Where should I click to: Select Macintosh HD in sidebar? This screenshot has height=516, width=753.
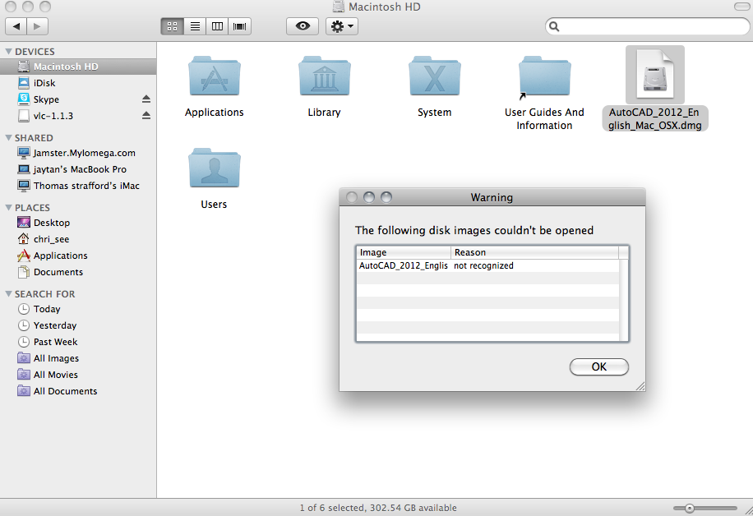point(78,67)
